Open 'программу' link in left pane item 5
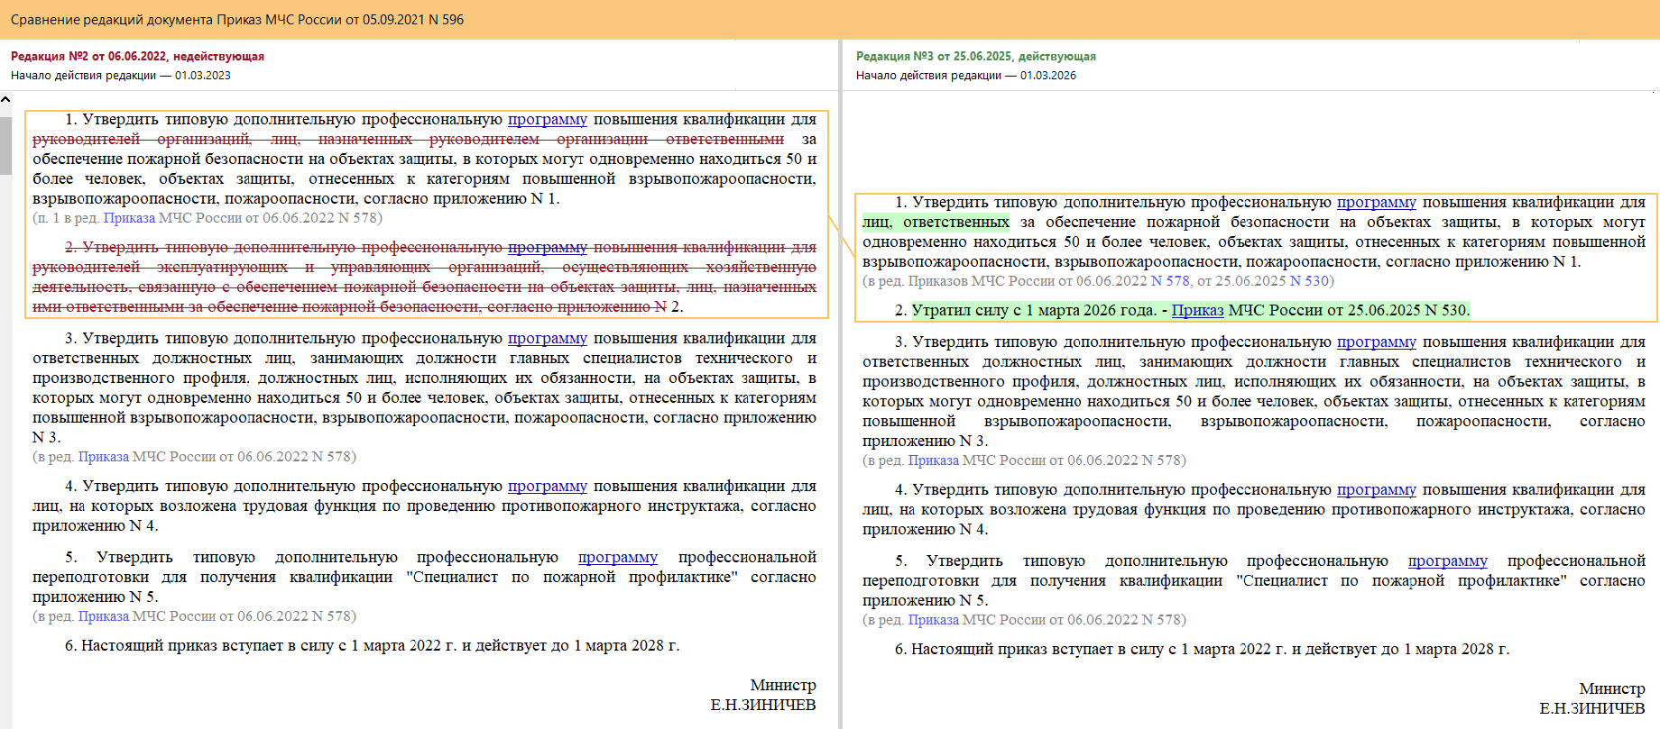The height and width of the screenshot is (729, 1660). [x=617, y=558]
